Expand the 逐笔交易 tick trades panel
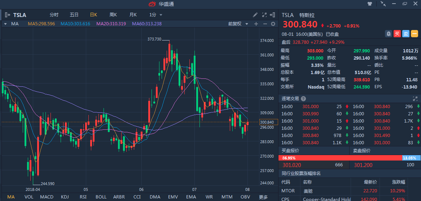The image size is (421, 201). tap(415, 99)
